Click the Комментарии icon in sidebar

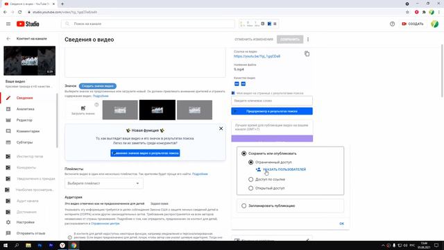8,131
